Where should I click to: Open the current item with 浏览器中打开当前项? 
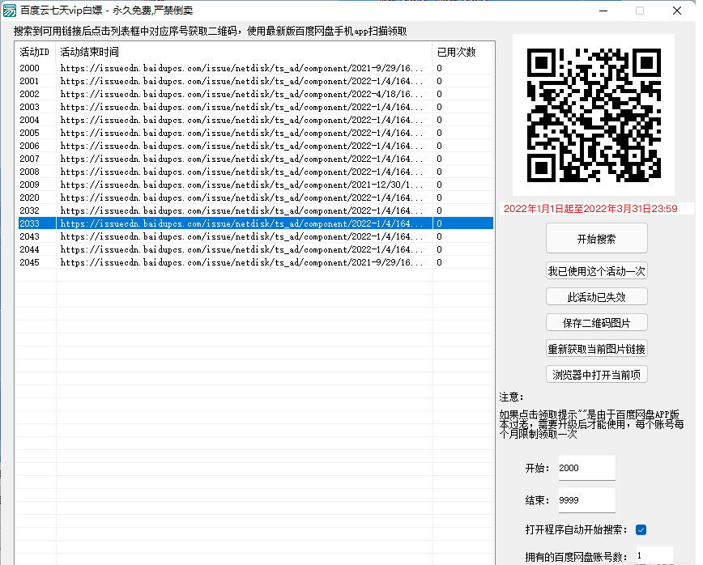pyautogui.click(x=596, y=375)
